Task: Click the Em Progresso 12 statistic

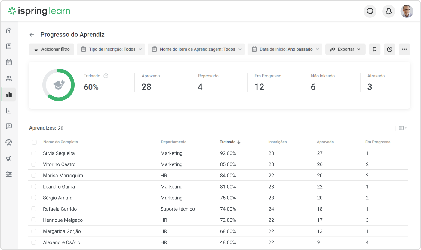Action: 268,82
